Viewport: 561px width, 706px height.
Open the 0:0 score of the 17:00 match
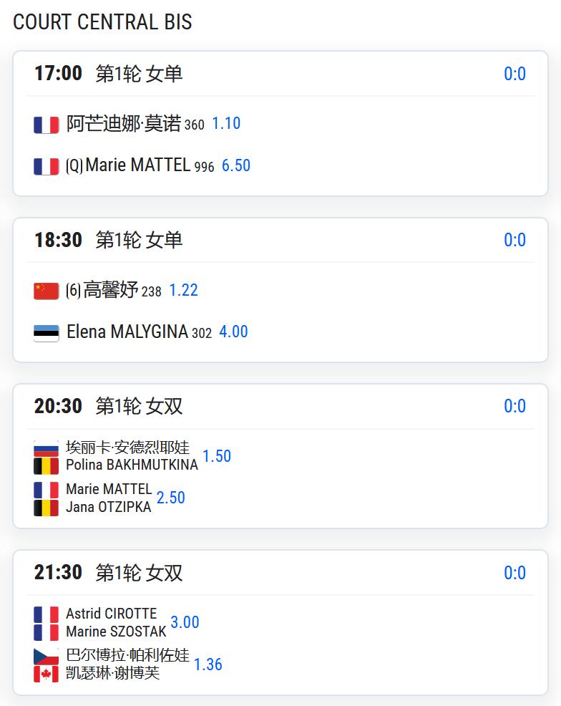tap(514, 74)
